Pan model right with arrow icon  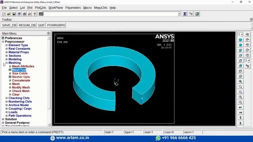tap(240, 112)
